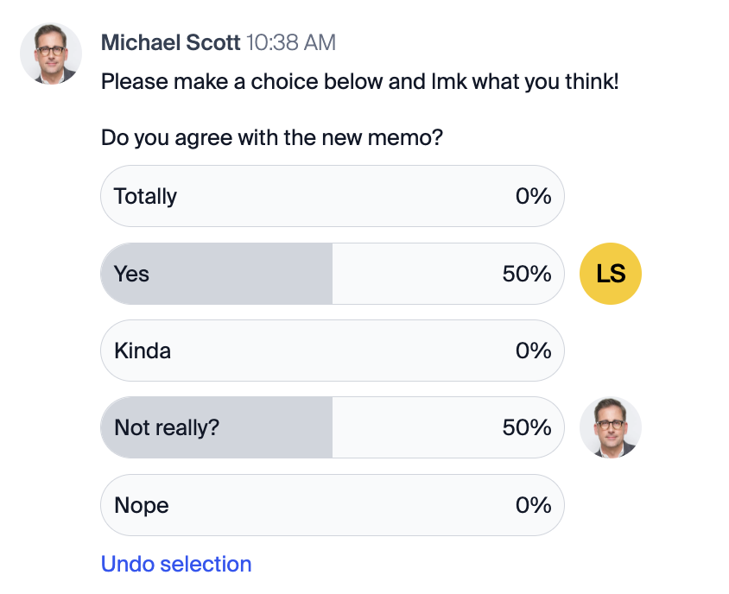The width and height of the screenshot is (729, 594).
Task: Select the Not really? option
Action: 332,427
